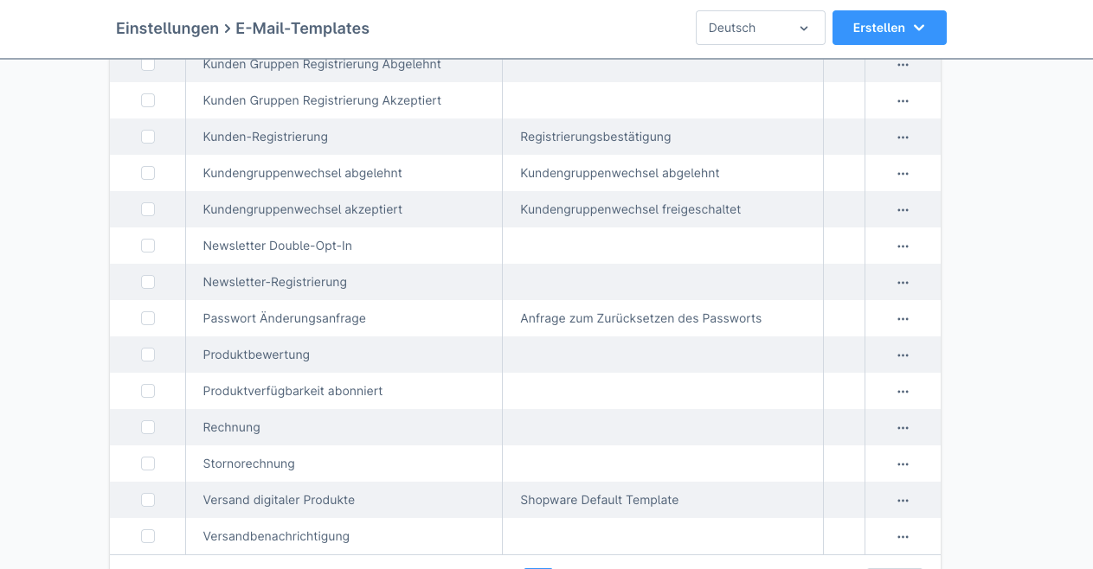Select the Kundengruppenwechsel abgelehnt checkbox
1093x569 pixels.
(148, 173)
